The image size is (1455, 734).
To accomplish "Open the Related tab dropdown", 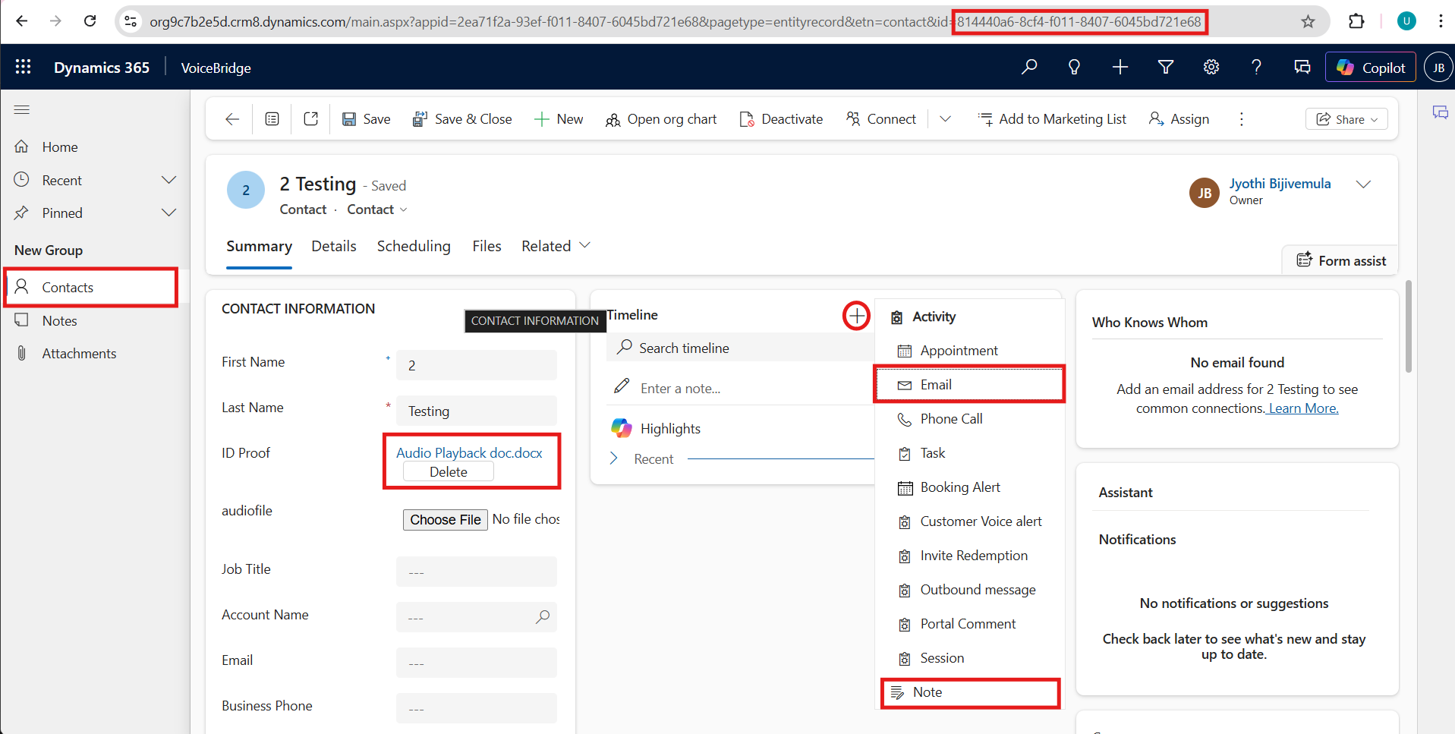I will tap(556, 246).
